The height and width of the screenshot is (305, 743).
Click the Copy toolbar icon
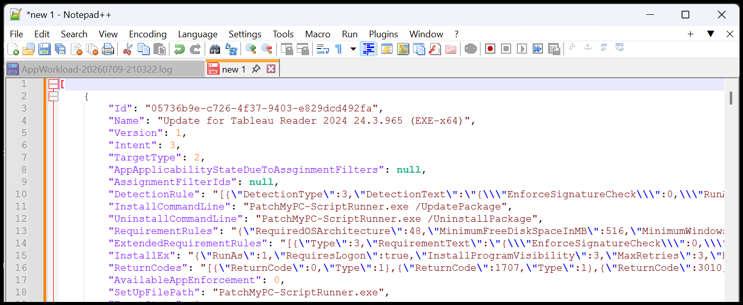(144, 49)
